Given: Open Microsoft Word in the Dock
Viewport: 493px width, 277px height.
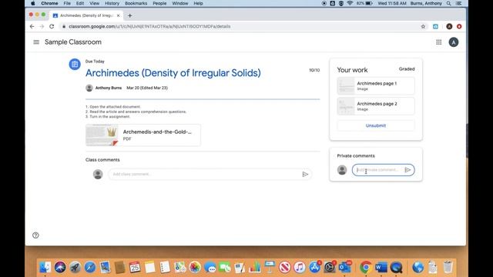Looking at the screenshot, I should (381, 267).
